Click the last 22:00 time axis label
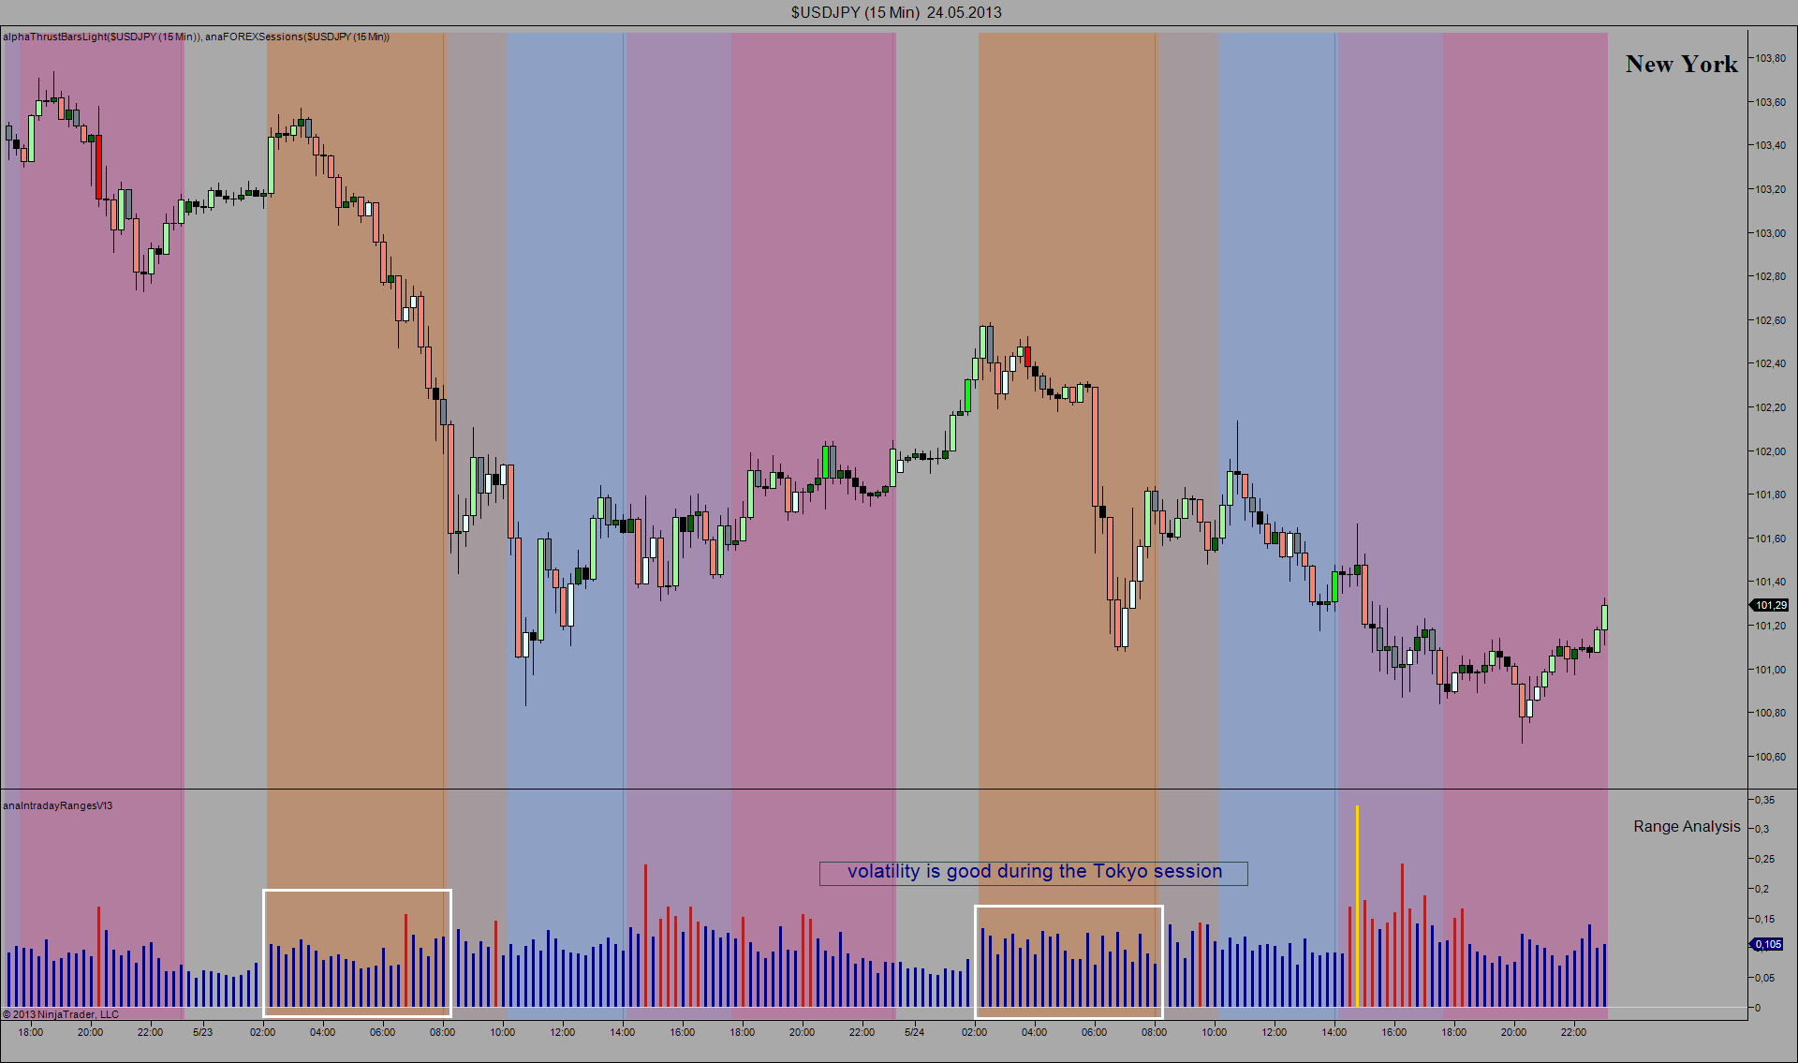The width and height of the screenshot is (1798, 1063). click(x=1574, y=1033)
